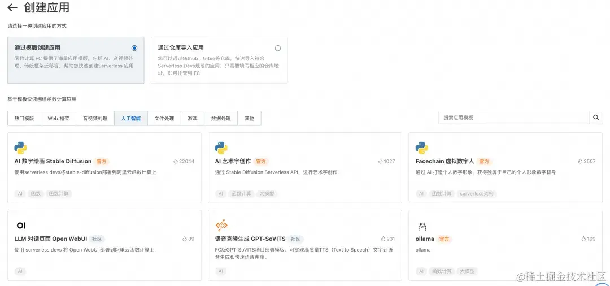Viewport: 610px width, 286px height.
Task: Switch to 游戏 tab
Action: [193, 118]
